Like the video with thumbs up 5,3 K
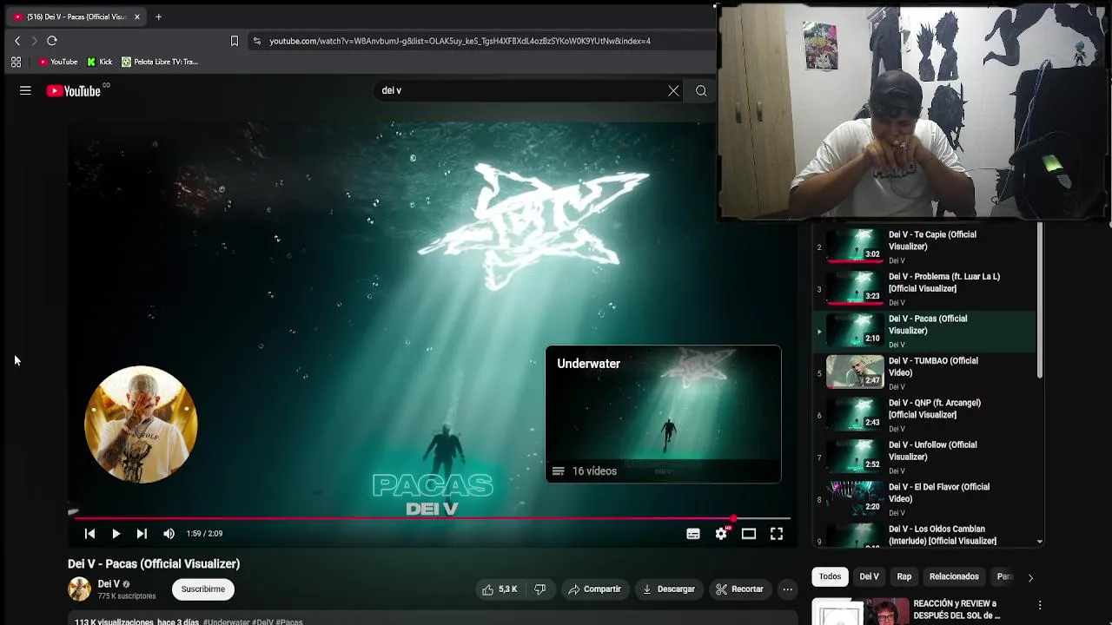This screenshot has height=625, width=1112. click(x=499, y=589)
